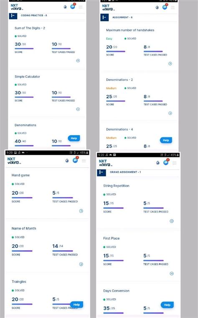Click Help button in Coding Practice screen
Image resolution: width=198 pixels, height=318 pixels.
(74, 138)
